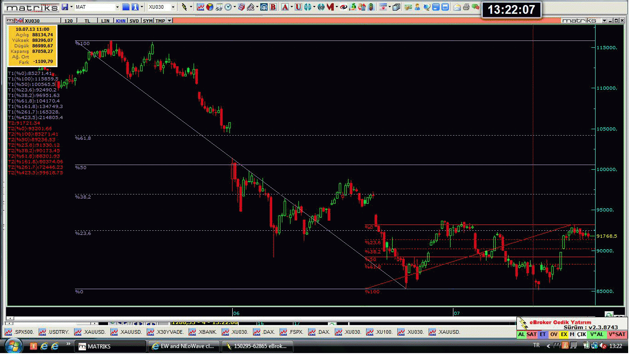Click the news document icon beside pie chart
630x354 pixels.
[219, 7]
